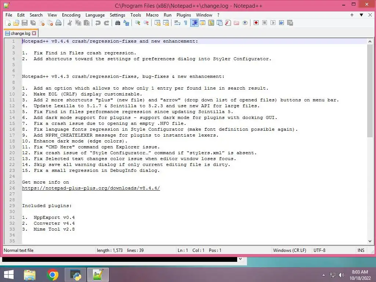Select the change.log document tab
The width and height of the screenshot is (376, 282).
21,33
